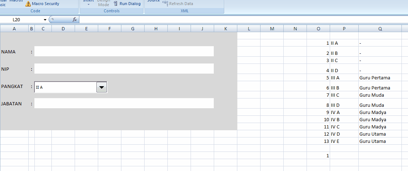
Task: Click the NIP label
Action: [5, 69]
